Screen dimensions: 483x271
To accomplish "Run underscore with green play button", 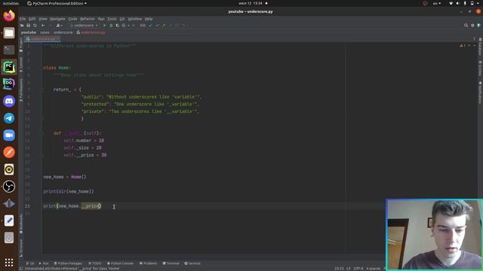I will point(104,26).
